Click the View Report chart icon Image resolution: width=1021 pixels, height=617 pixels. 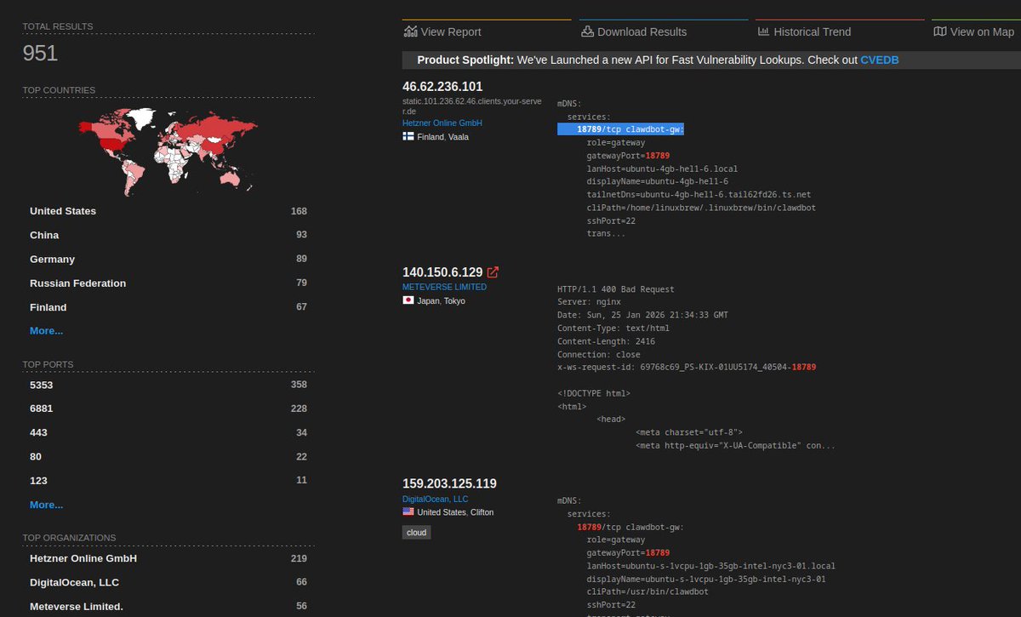[x=411, y=31]
